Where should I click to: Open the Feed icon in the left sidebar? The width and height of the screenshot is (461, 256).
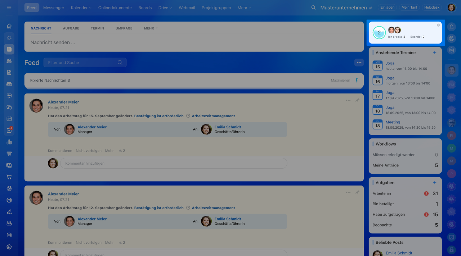click(9, 49)
